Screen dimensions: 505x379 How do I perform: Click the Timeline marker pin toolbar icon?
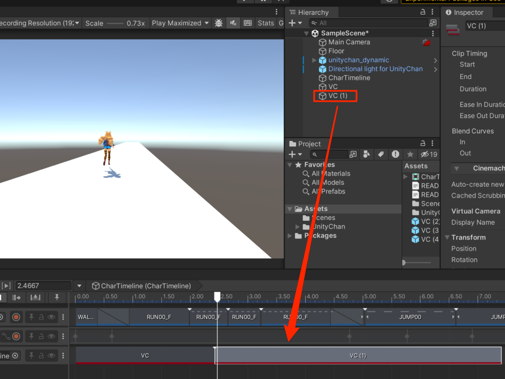click(x=57, y=298)
